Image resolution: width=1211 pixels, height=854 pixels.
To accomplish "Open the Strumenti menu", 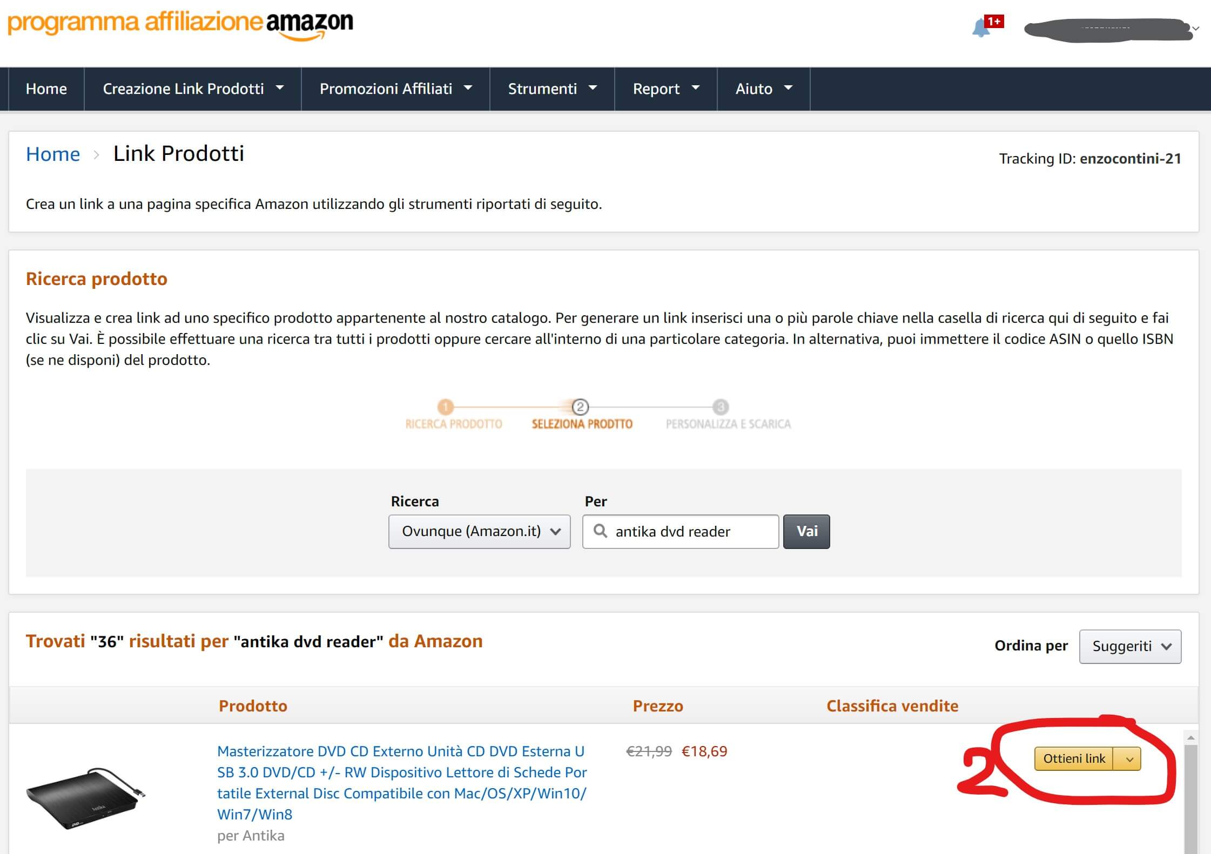I will coord(552,89).
